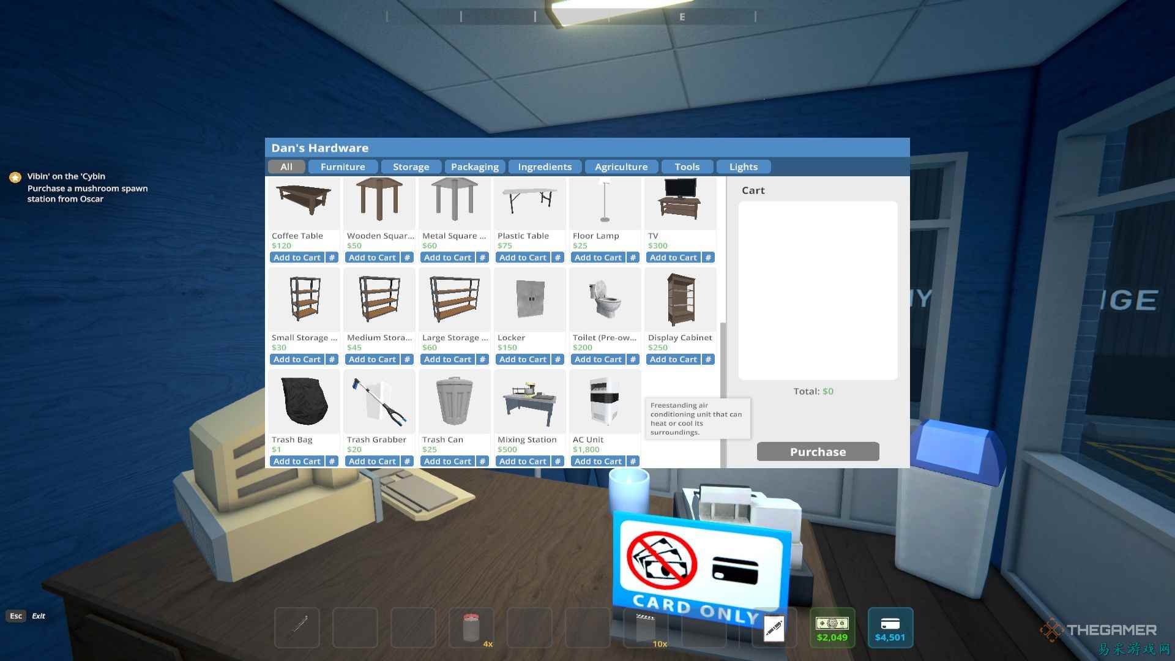The height and width of the screenshot is (661, 1175).
Task: Click the Mixing Station item image
Action: point(529,402)
